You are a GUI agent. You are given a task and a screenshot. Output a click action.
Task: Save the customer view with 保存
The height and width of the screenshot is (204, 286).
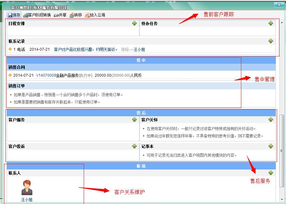14,15
